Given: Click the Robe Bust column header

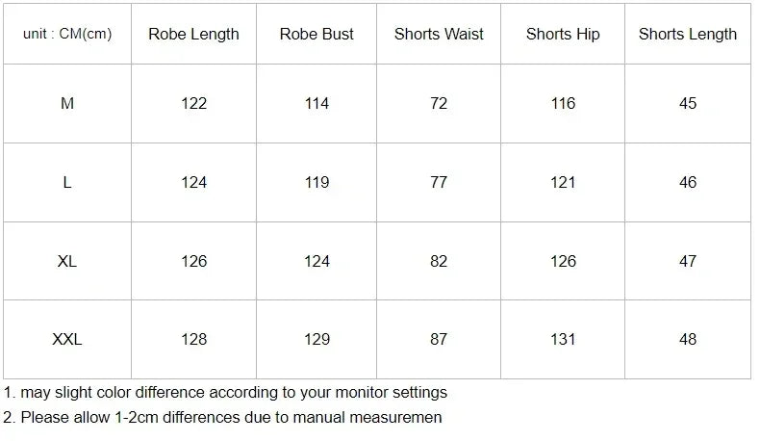Looking at the screenshot, I should [317, 34].
